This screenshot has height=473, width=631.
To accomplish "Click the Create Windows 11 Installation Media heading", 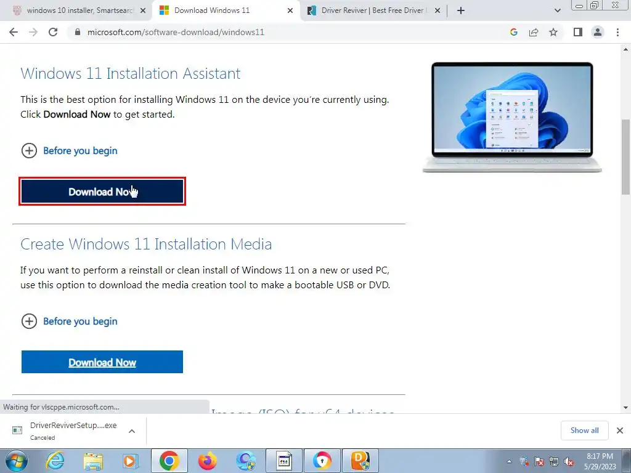I will tap(146, 244).
